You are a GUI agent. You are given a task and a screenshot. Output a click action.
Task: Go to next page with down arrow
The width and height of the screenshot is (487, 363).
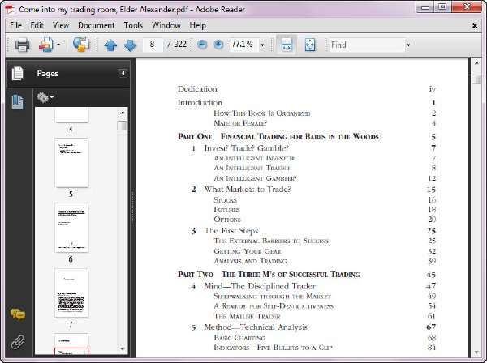[x=130, y=45]
